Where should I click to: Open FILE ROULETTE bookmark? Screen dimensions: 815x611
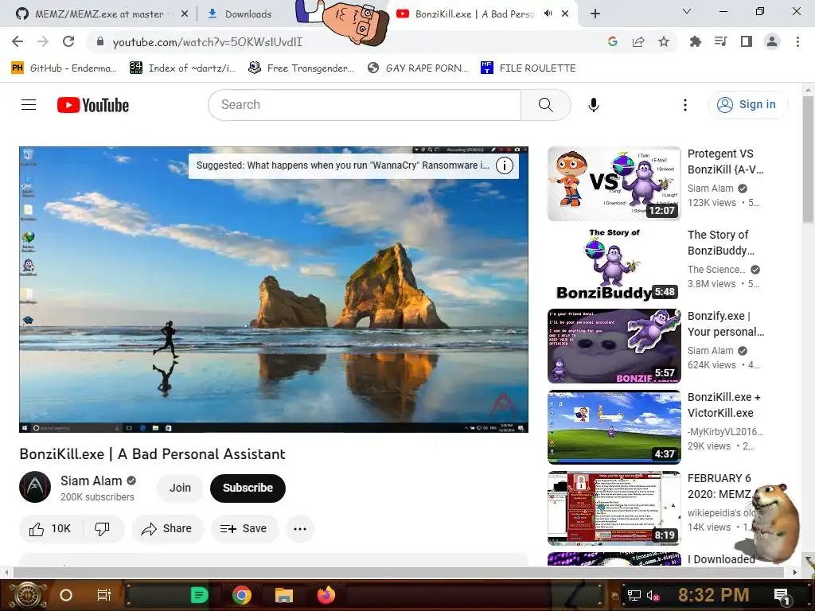point(528,68)
